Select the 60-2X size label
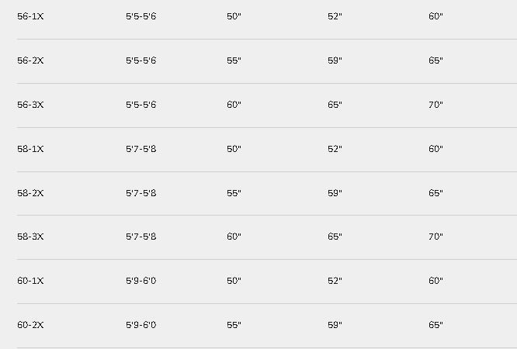Screen dimensions: 517x349 click(30, 325)
